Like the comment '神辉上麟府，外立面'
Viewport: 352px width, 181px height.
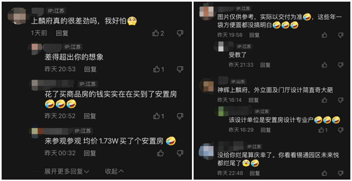[x=324, y=100]
